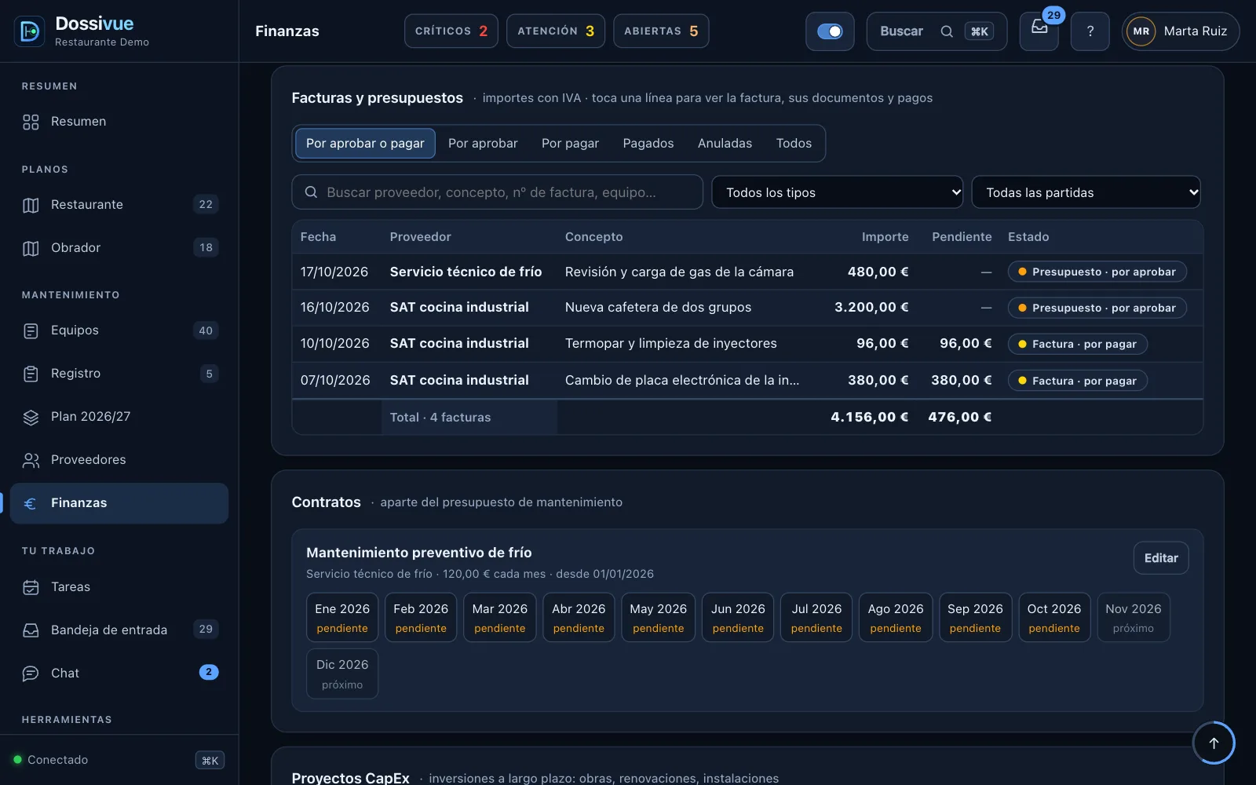Open Resumen via its grid icon
Viewport: 1256px width, 785px height.
click(31, 122)
